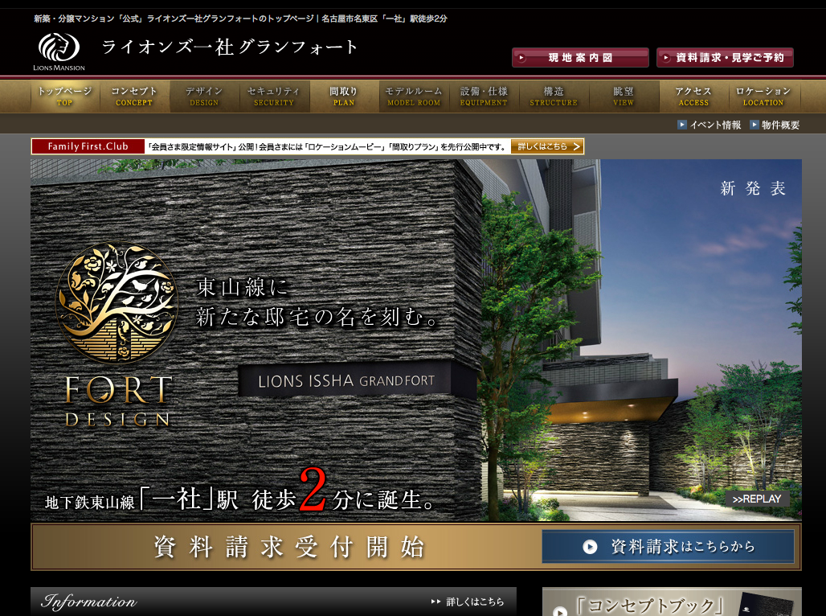
Task: Open the トップページ TOP tab
Action: (65, 97)
